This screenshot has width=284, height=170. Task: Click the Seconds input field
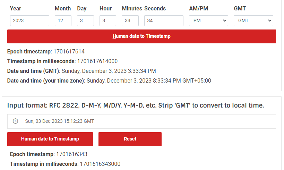coord(164,21)
